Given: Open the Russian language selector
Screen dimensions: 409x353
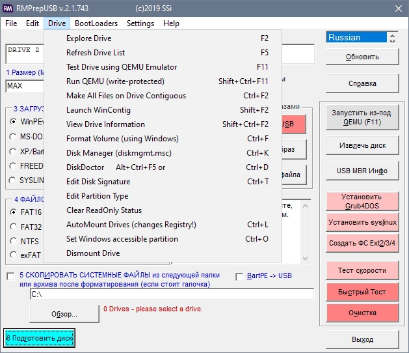Looking at the screenshot, I should coord(356,37).
